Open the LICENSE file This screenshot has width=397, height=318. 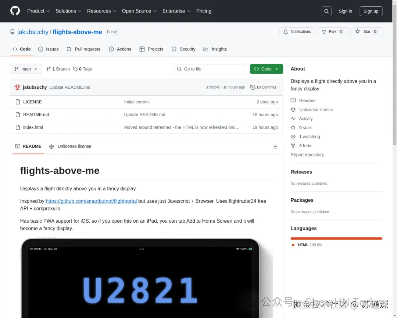32,102
